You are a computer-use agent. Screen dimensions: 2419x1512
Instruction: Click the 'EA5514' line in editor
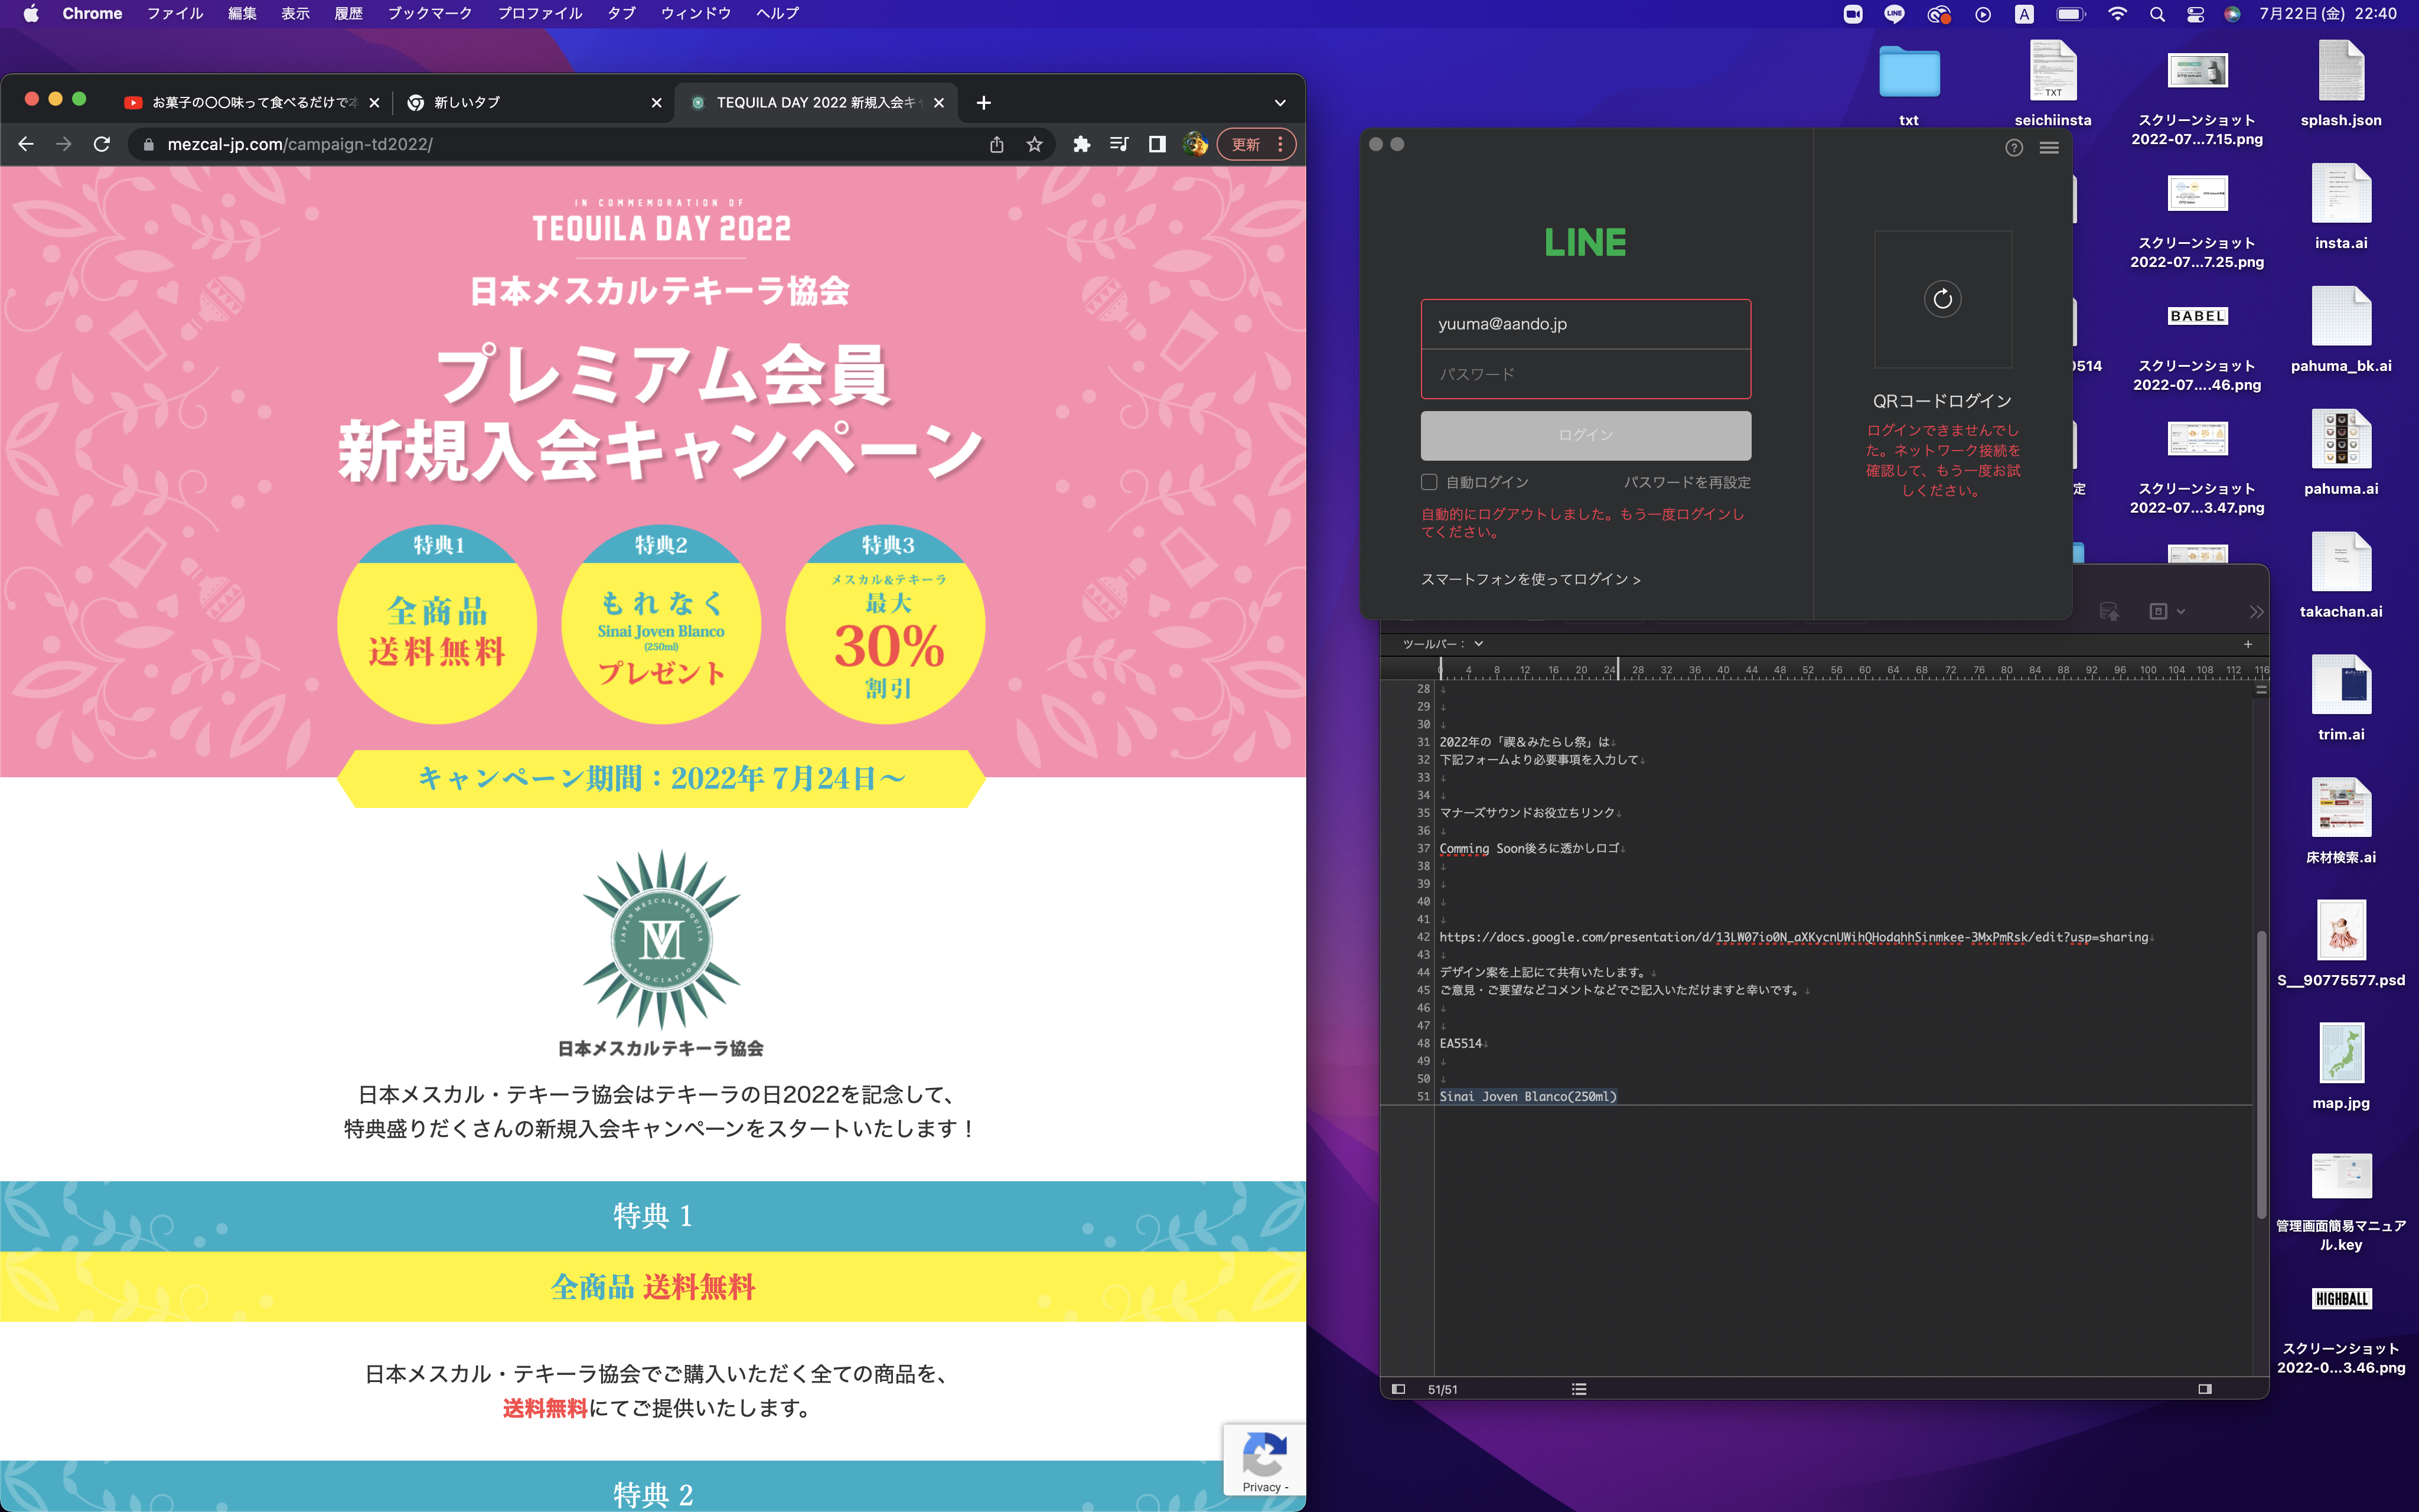click(x=1460, y=1043)
